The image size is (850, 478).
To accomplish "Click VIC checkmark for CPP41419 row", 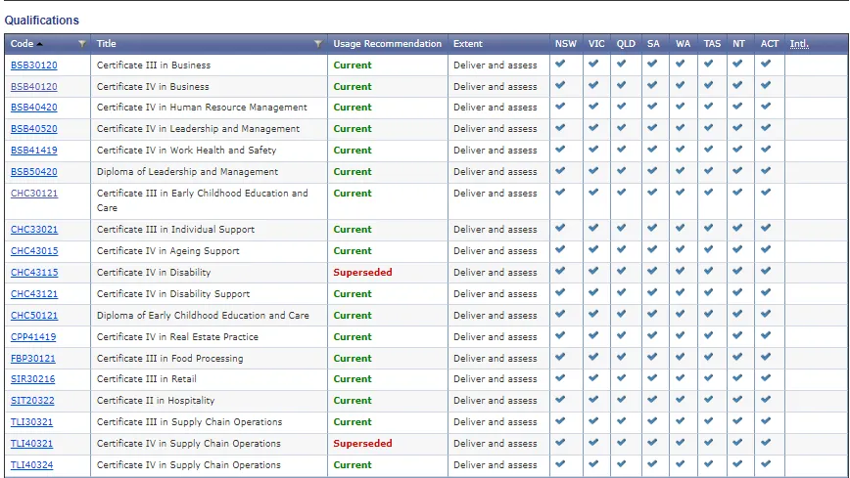I will [x=593, y=335].
